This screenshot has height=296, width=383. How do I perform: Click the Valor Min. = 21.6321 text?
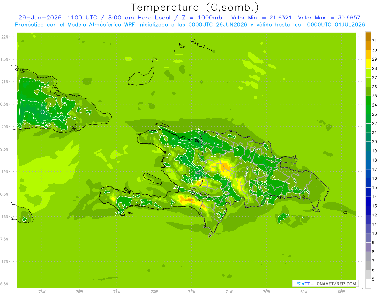[x=261, y=18]
